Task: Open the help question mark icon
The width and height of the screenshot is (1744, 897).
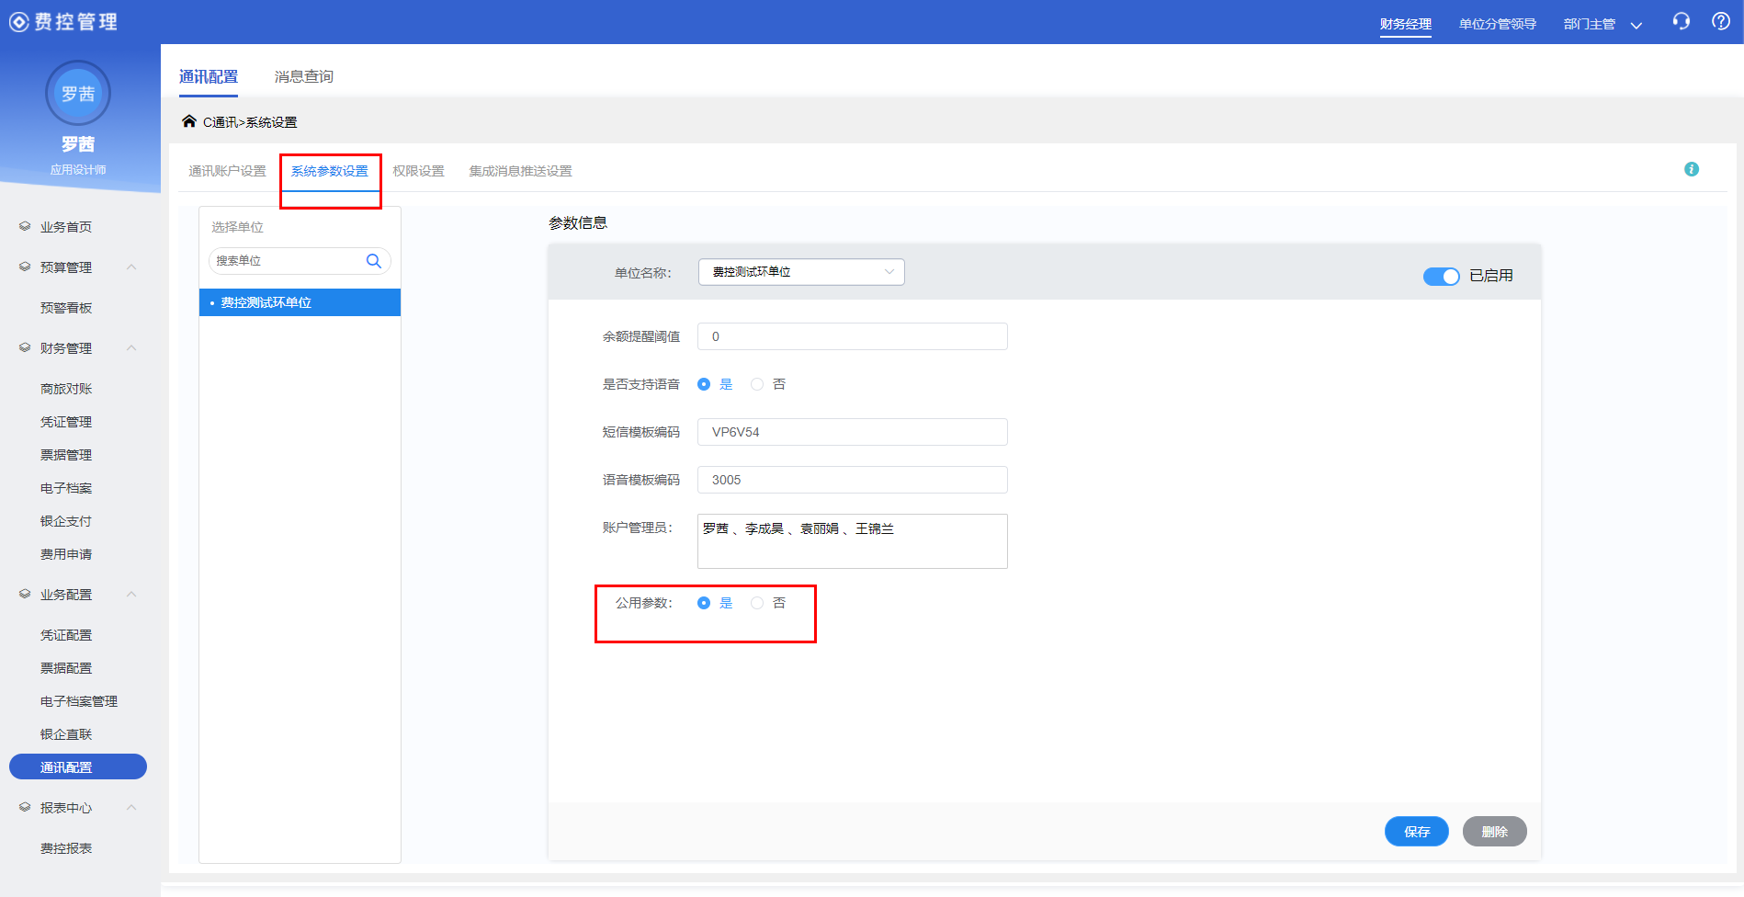Action: tap(1721, 21)
